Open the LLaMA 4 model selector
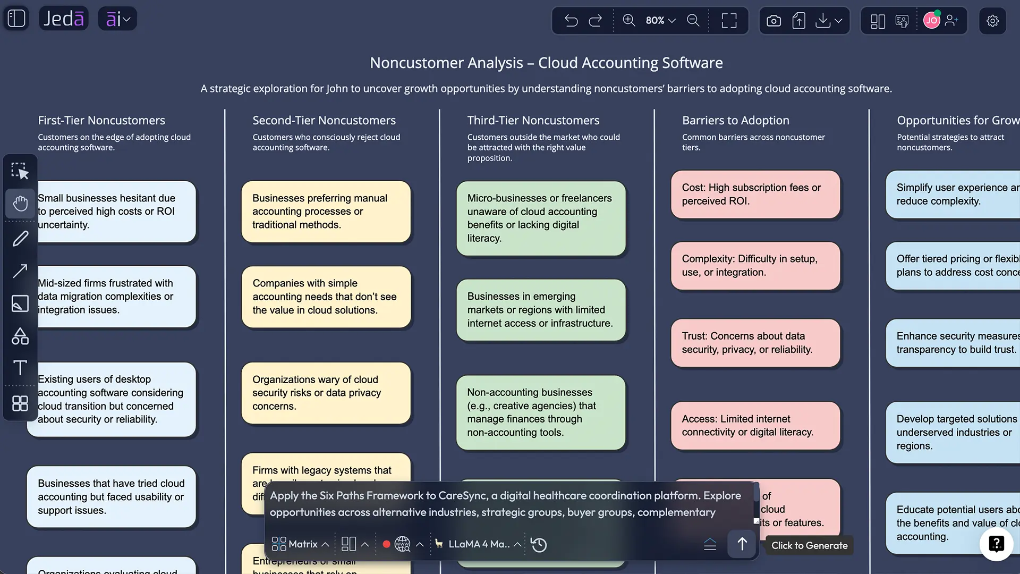This screenshot has width=1020, height=574. 478,544
